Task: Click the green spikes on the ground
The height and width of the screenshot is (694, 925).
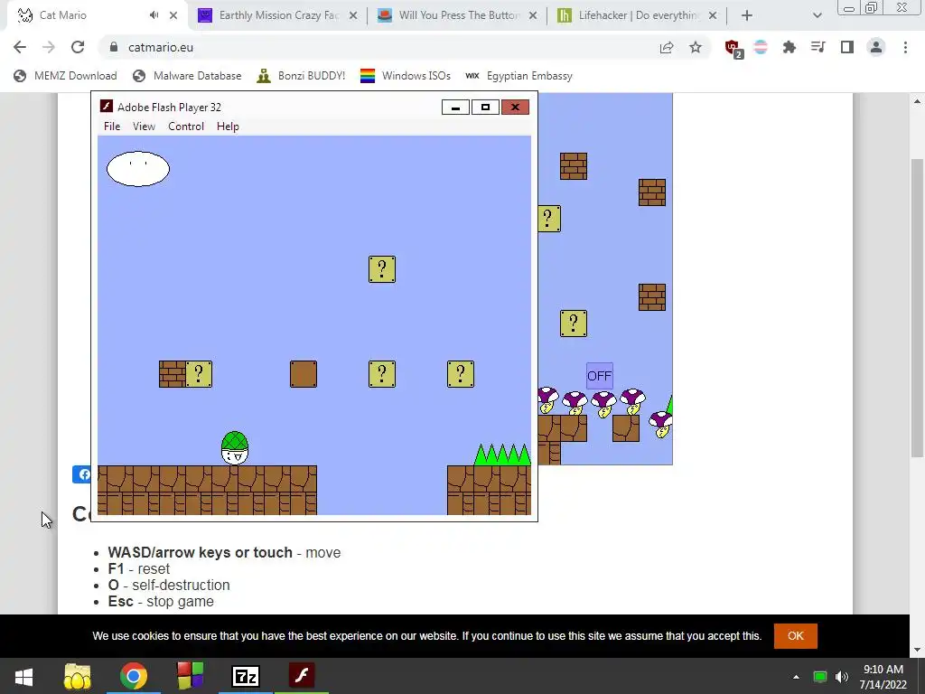Action: [x=502, y=455]
